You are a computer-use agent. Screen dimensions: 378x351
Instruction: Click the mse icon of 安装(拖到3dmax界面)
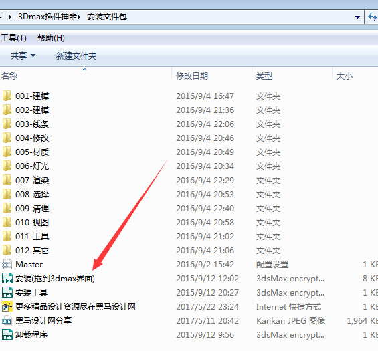[7, 278]
